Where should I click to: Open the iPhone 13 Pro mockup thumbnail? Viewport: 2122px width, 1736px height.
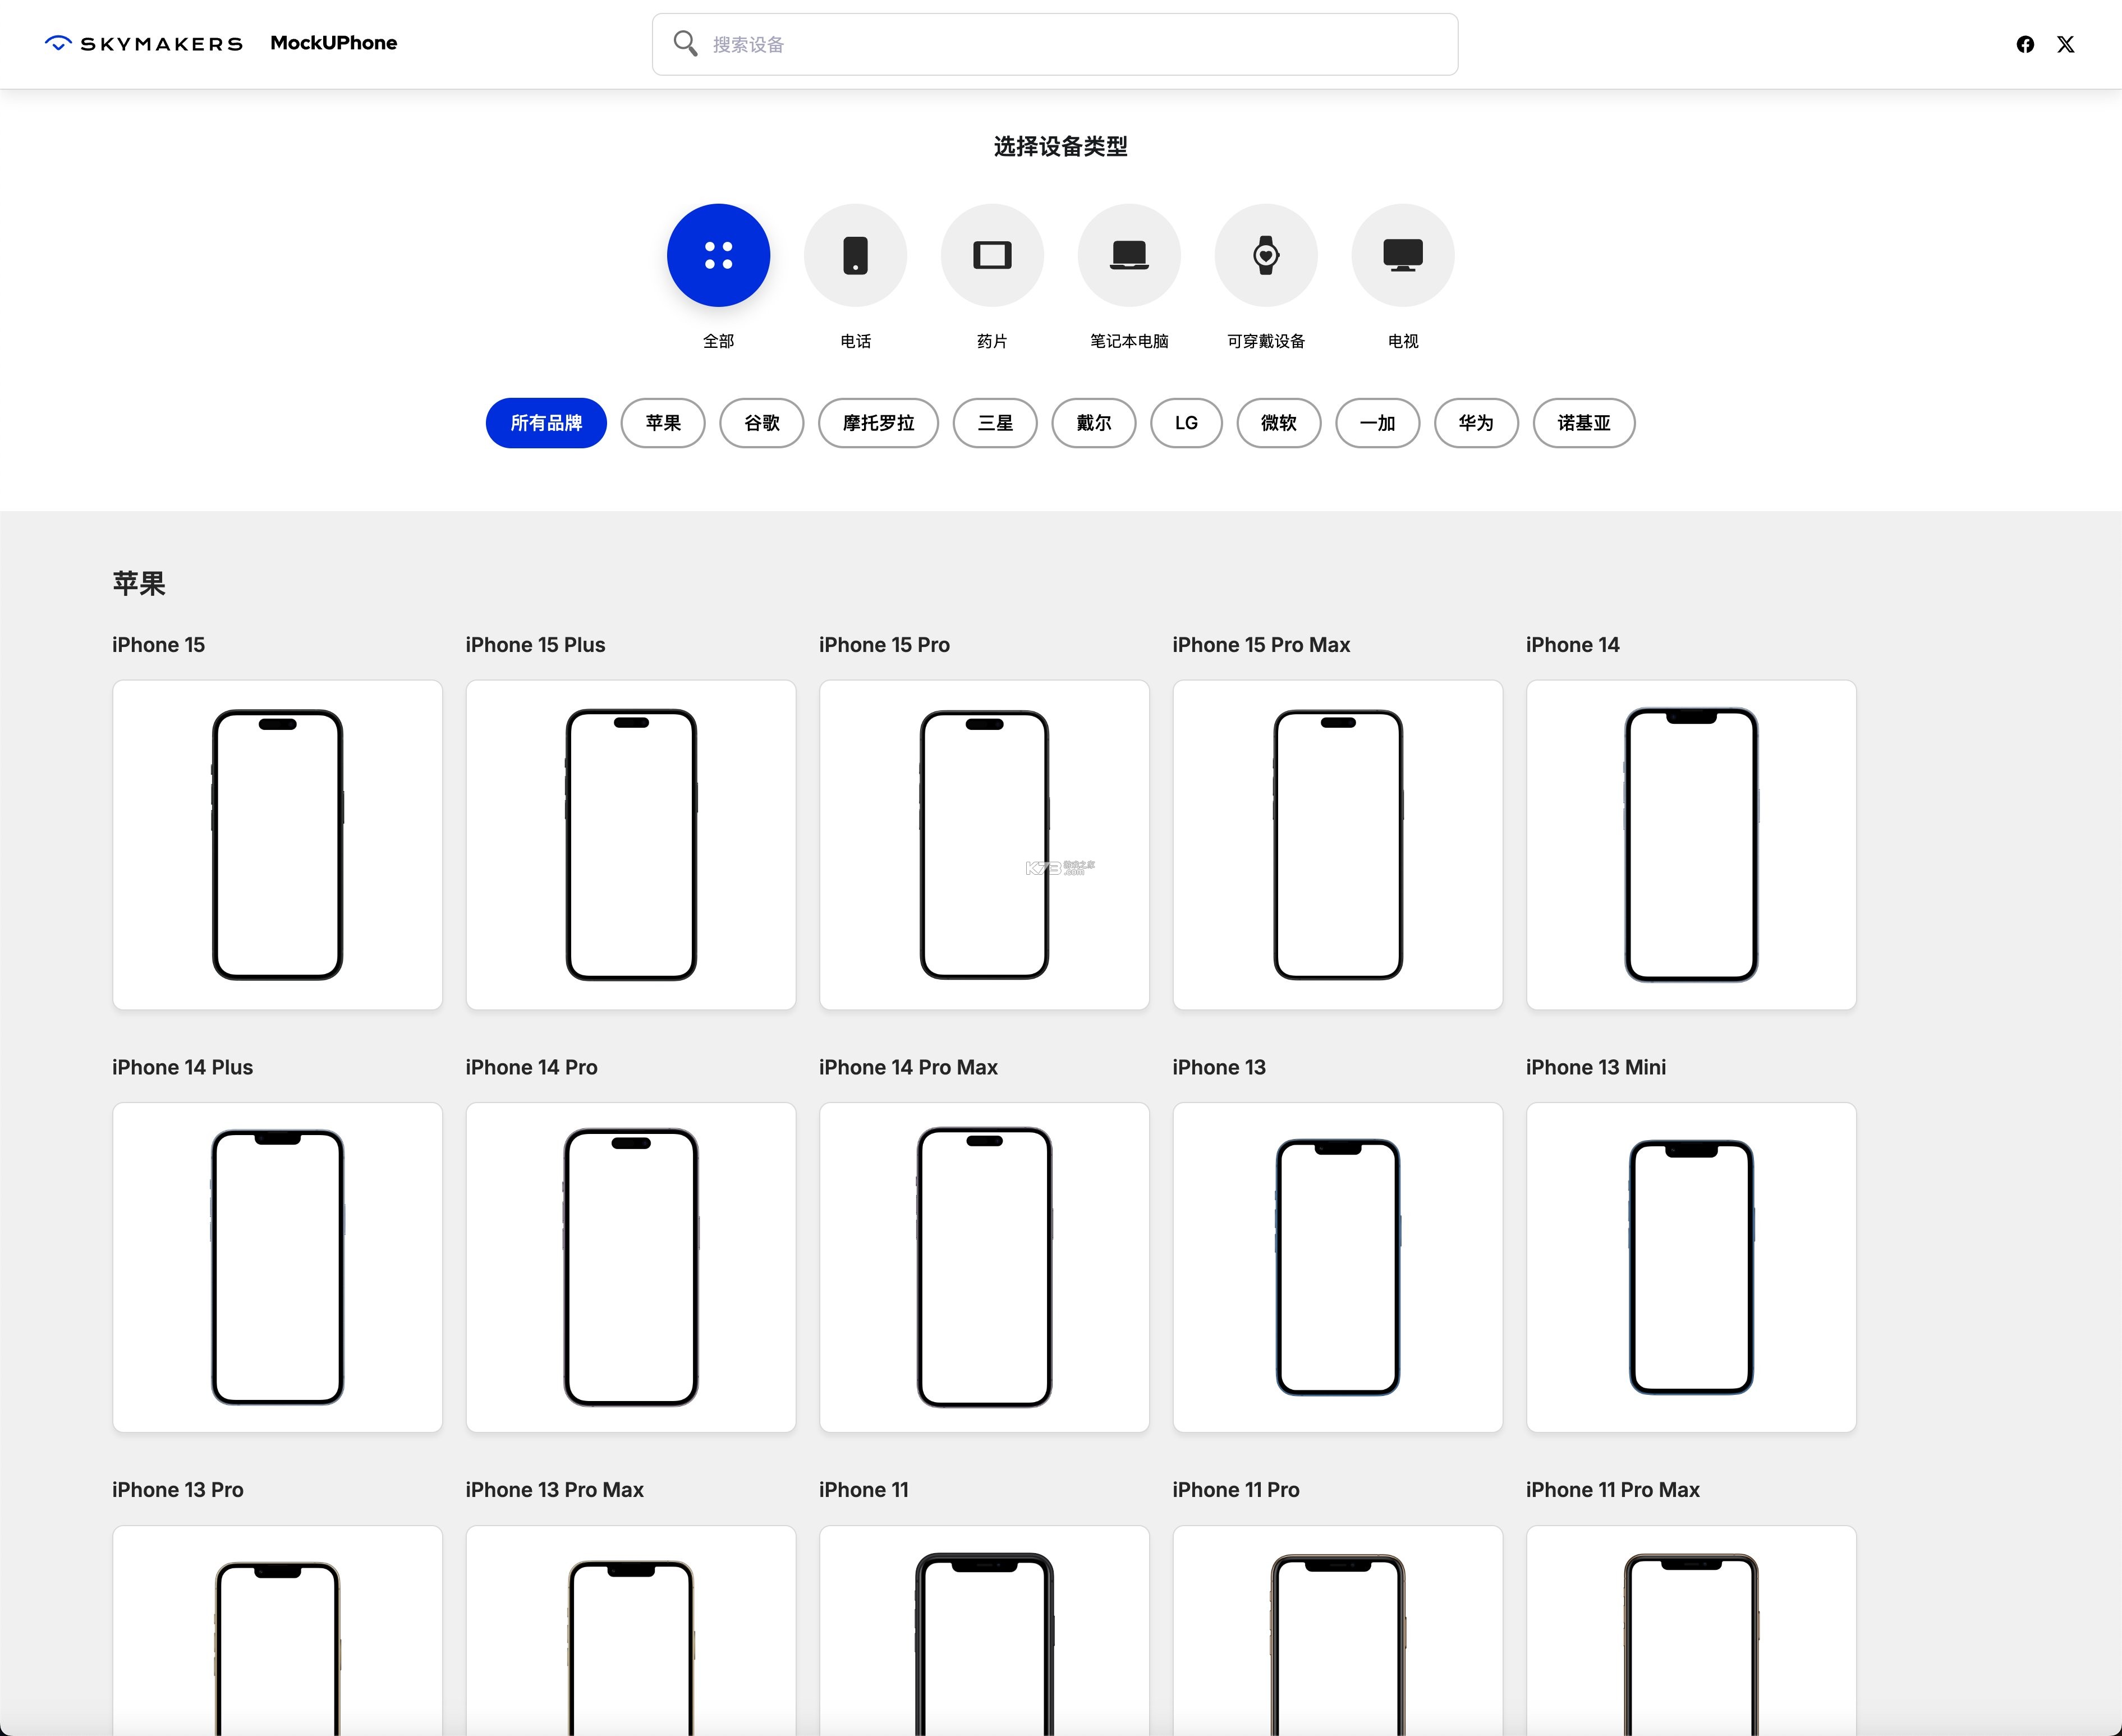pyautogui.click(x=277, y=1631)
